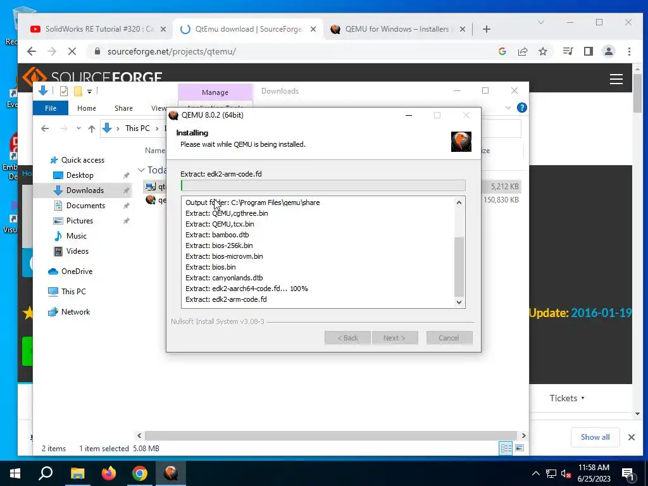Screen dimensions: 648x486
Task: Stop page loading with the X button
Action: coord(72,51)
